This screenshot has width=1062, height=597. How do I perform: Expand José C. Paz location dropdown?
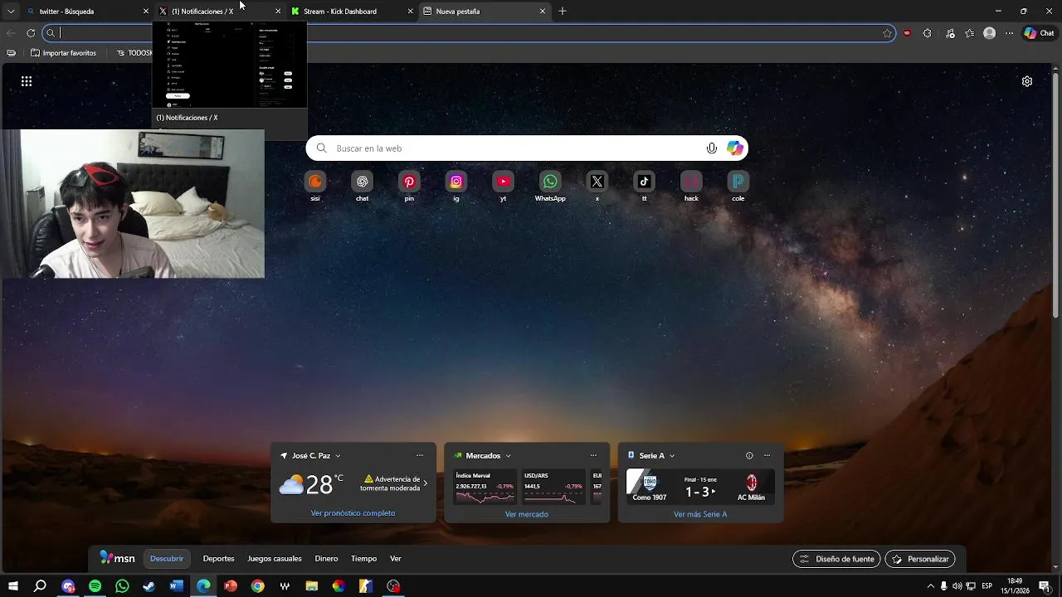tap(338, 456)
